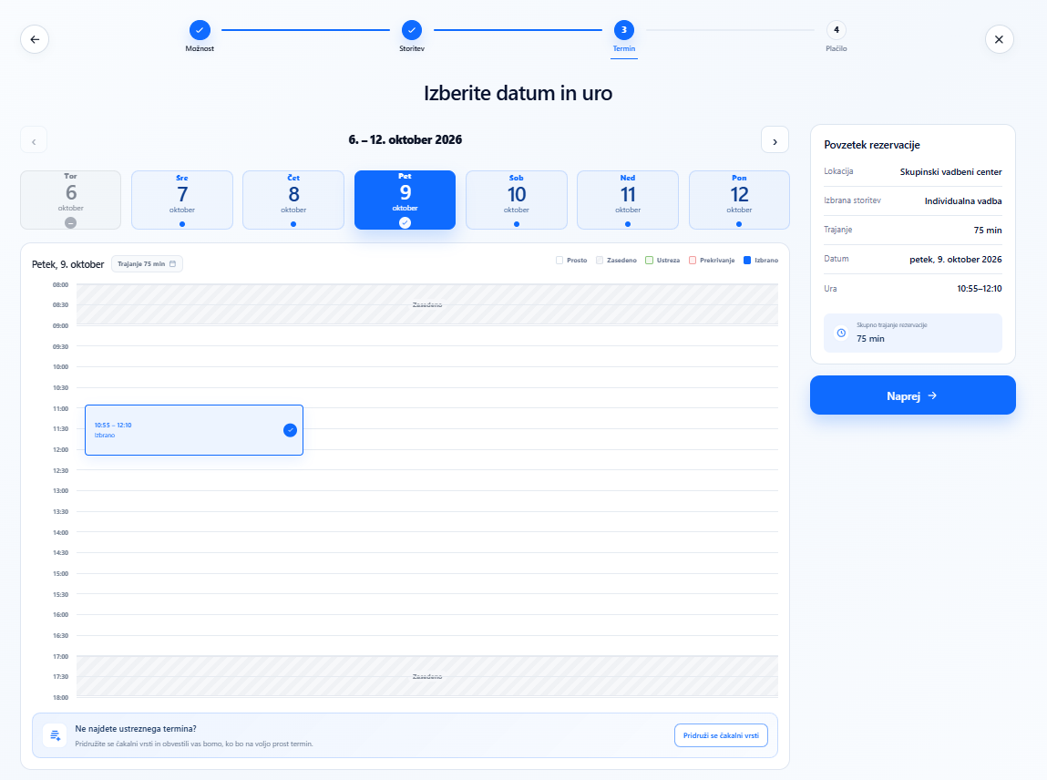Viewport: 1047px width, 780px height.
Task: Click the Petek, 9. oktober day heading
Action: point(68,264)
